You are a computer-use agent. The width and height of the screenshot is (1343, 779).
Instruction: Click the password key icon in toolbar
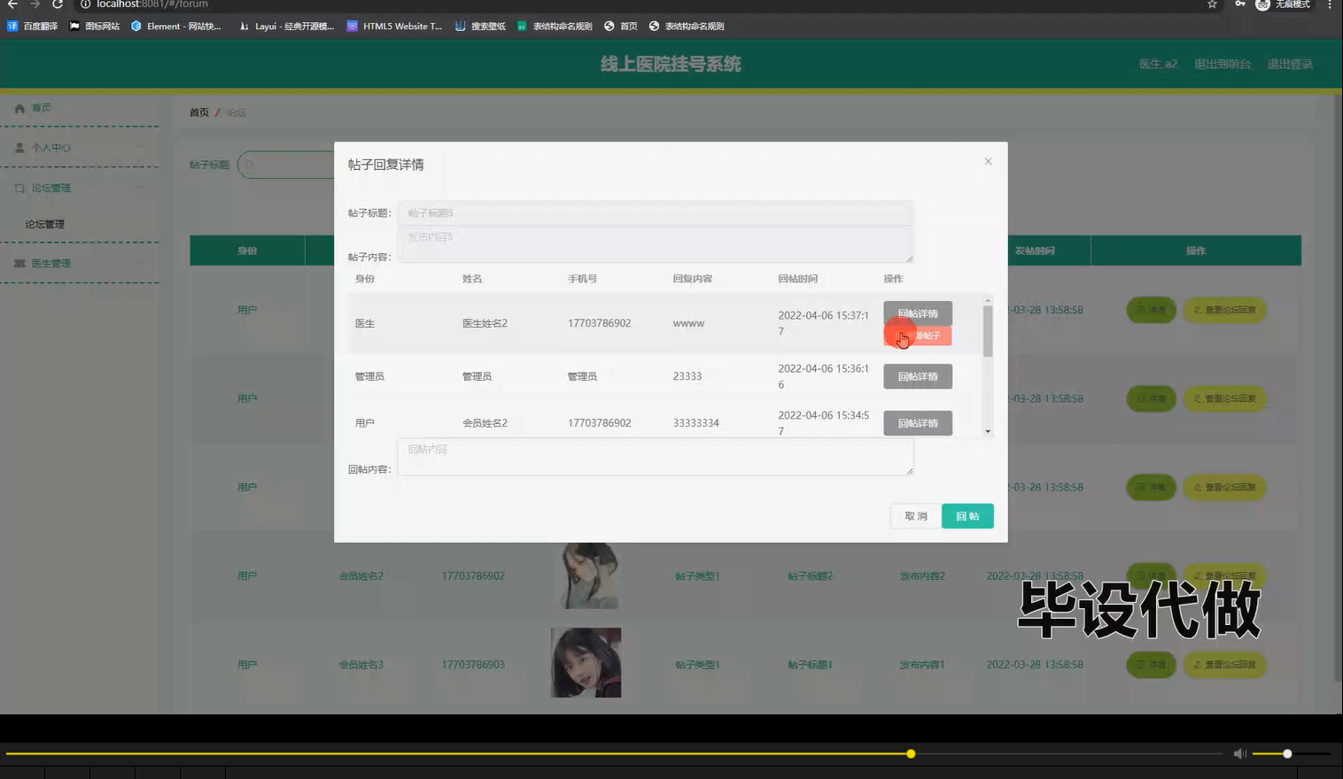tap(1240, 4)
